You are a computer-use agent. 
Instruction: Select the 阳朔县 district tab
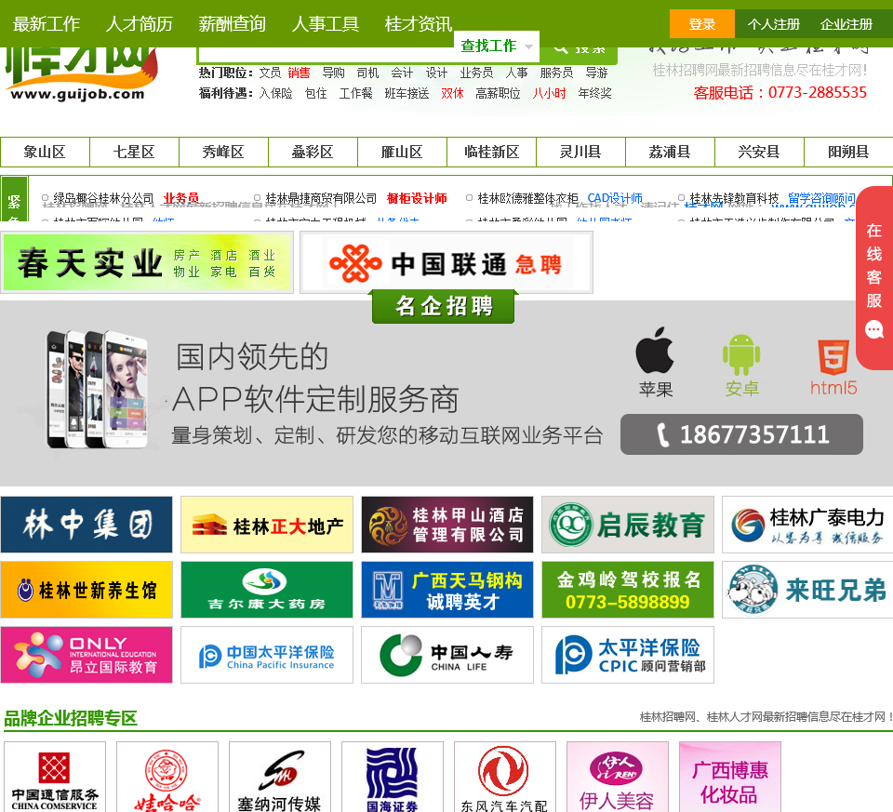pyautogui.click(x=848, y=152)
